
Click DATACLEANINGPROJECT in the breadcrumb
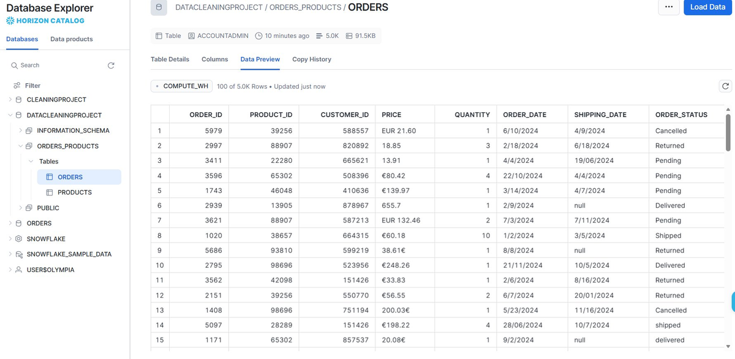coord(218,7)
